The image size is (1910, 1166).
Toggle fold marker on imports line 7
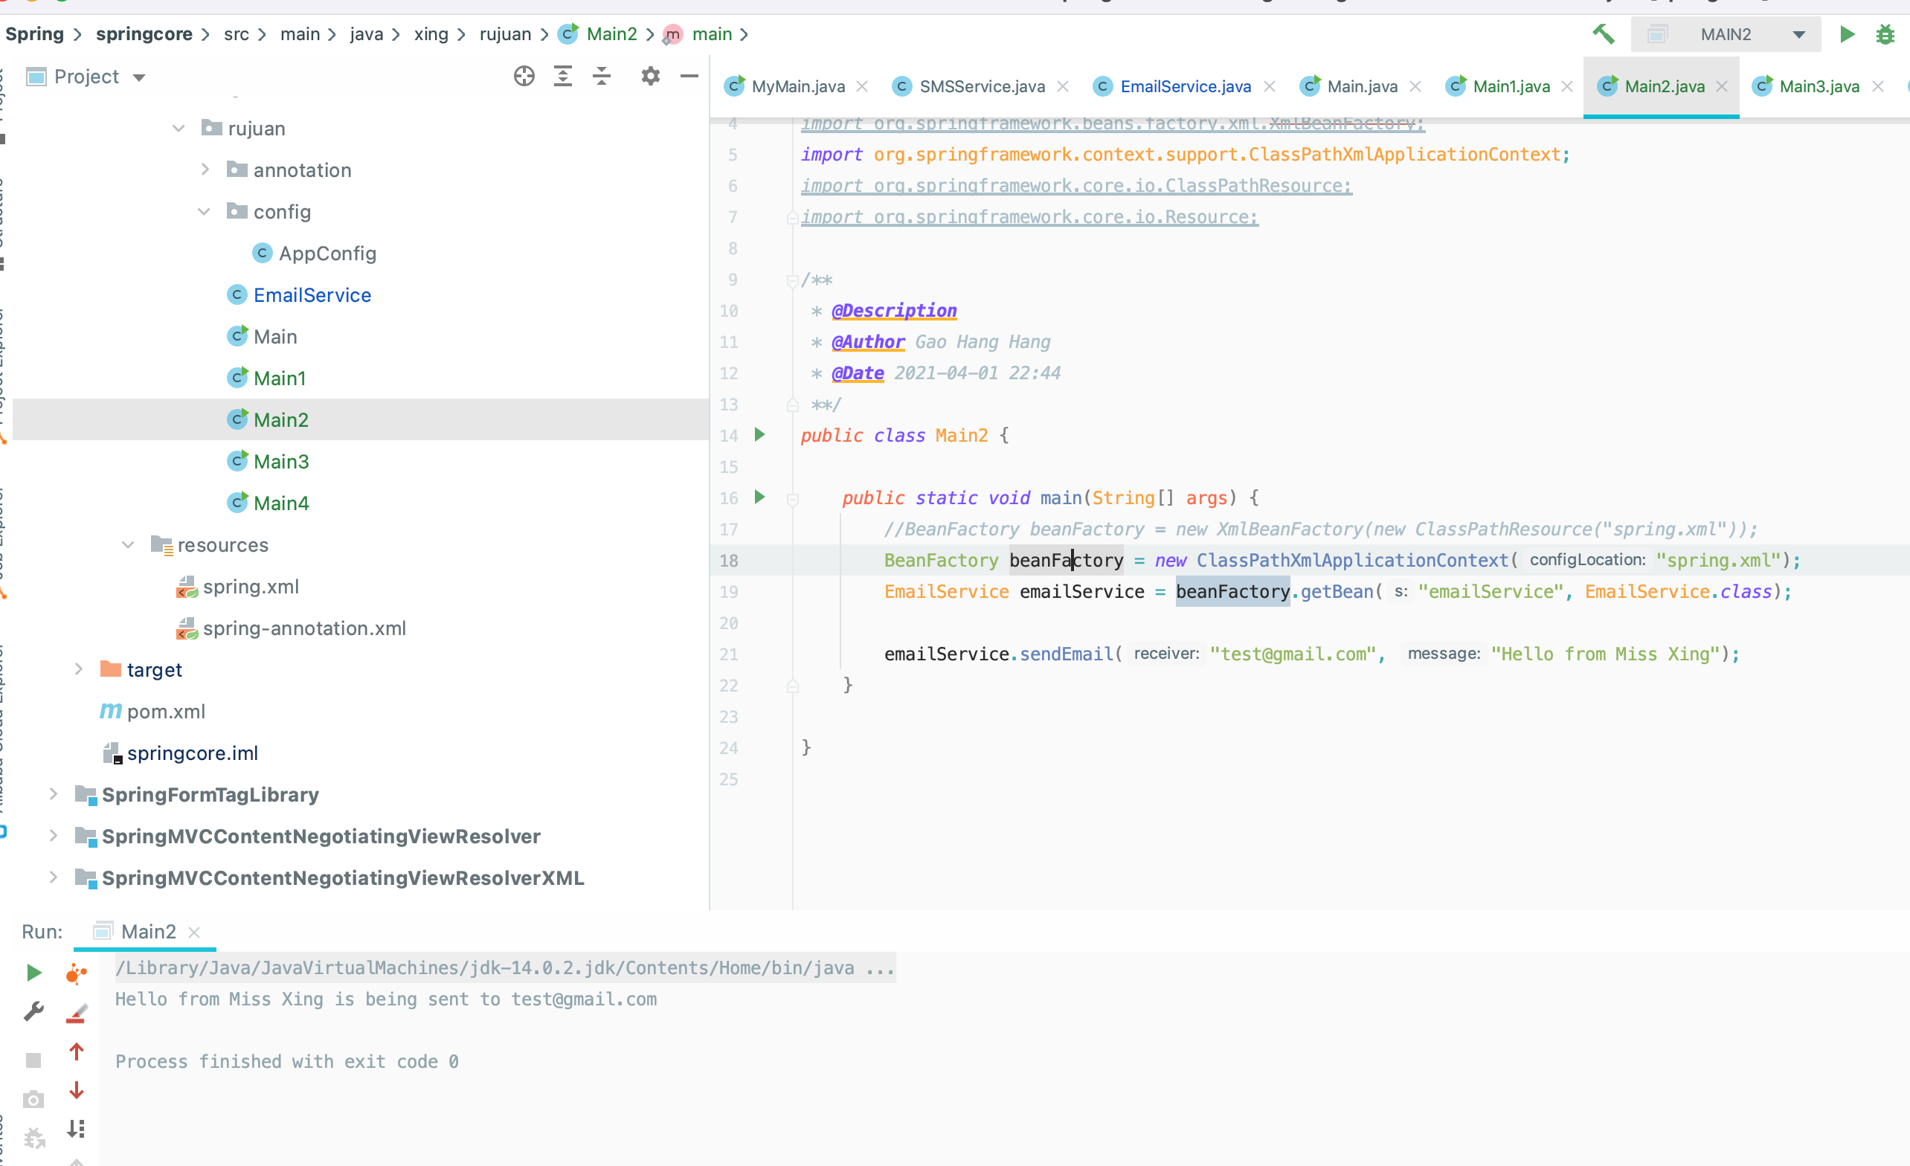point(792,218)
